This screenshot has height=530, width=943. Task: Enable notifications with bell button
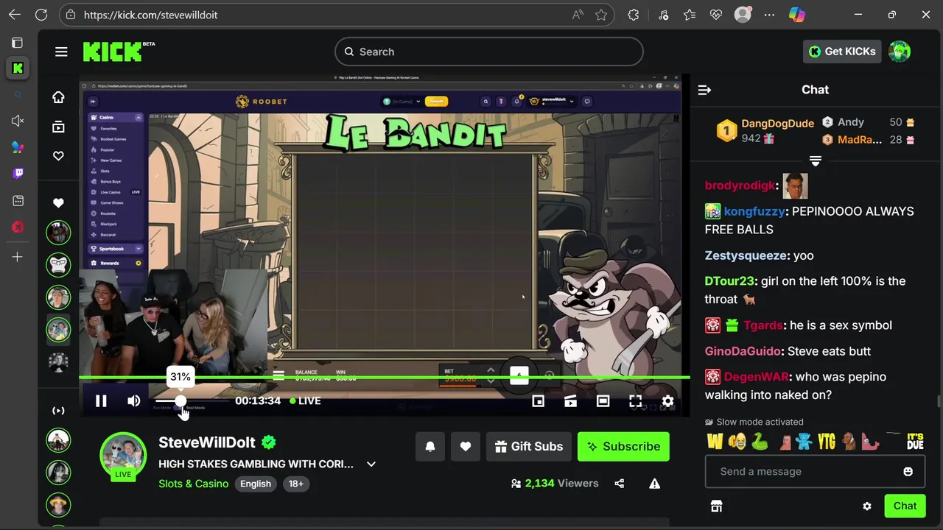(x=430, y=446)
